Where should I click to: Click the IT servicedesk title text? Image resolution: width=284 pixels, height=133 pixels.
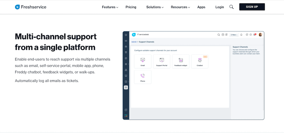[x=143, y=34]
